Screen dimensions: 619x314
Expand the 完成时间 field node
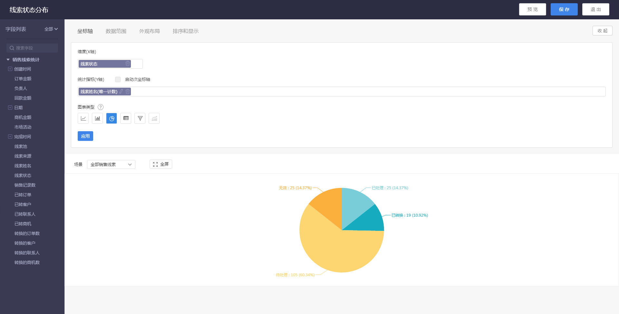[10, 137]
